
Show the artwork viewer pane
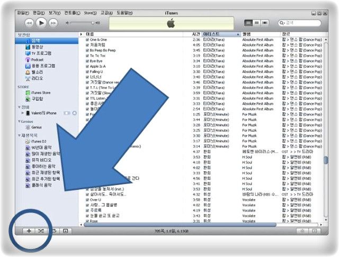pyautogui.click(x=66, y=231)
